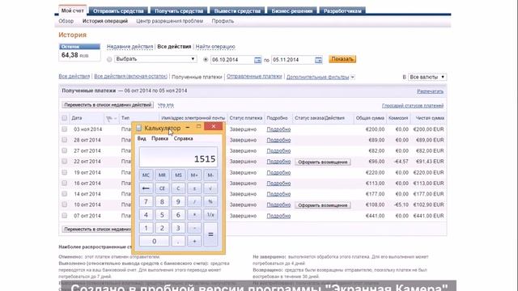
Task: Open История операций subtab
Action: pos(105,21)
